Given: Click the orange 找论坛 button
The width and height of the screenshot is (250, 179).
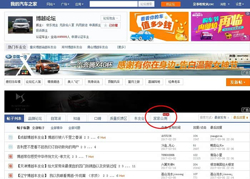Looking at the screenshot, I should click(170, 4).
